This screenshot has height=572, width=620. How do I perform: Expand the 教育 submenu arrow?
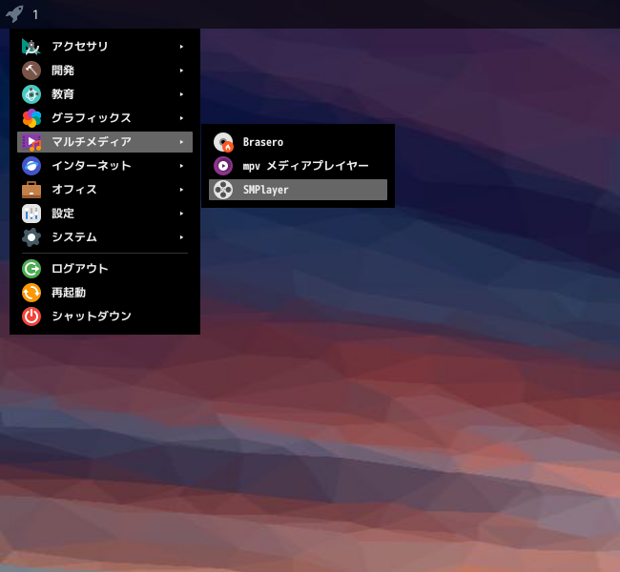pyautogui.click(x=181, y=94)
